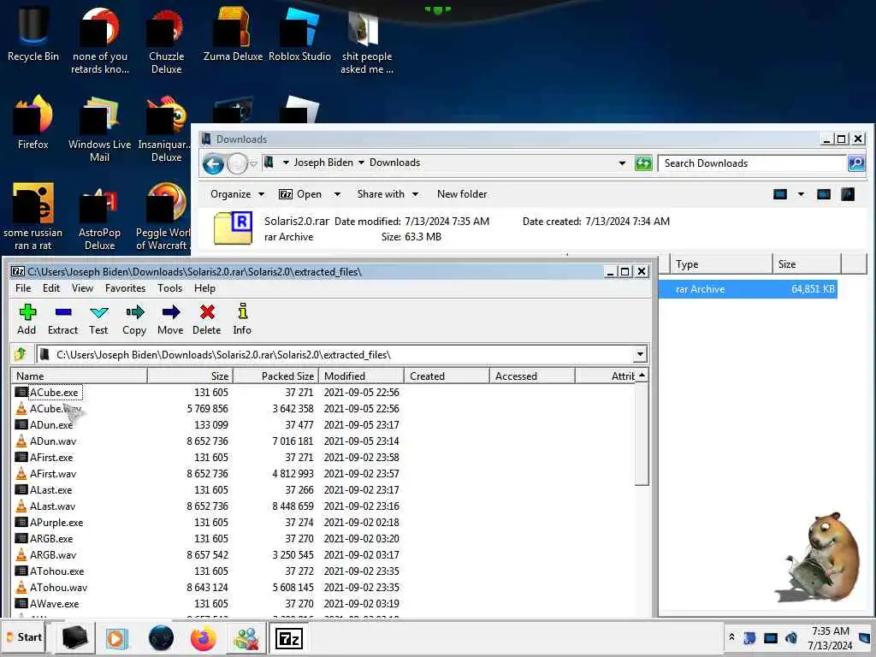This screenshot has width=876, height=657.
Task: Click New folder in Downloads window
Action: point(462,194)
